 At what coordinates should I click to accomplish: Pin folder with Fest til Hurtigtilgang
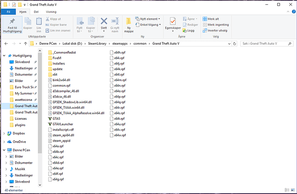(x=12, y=25)
